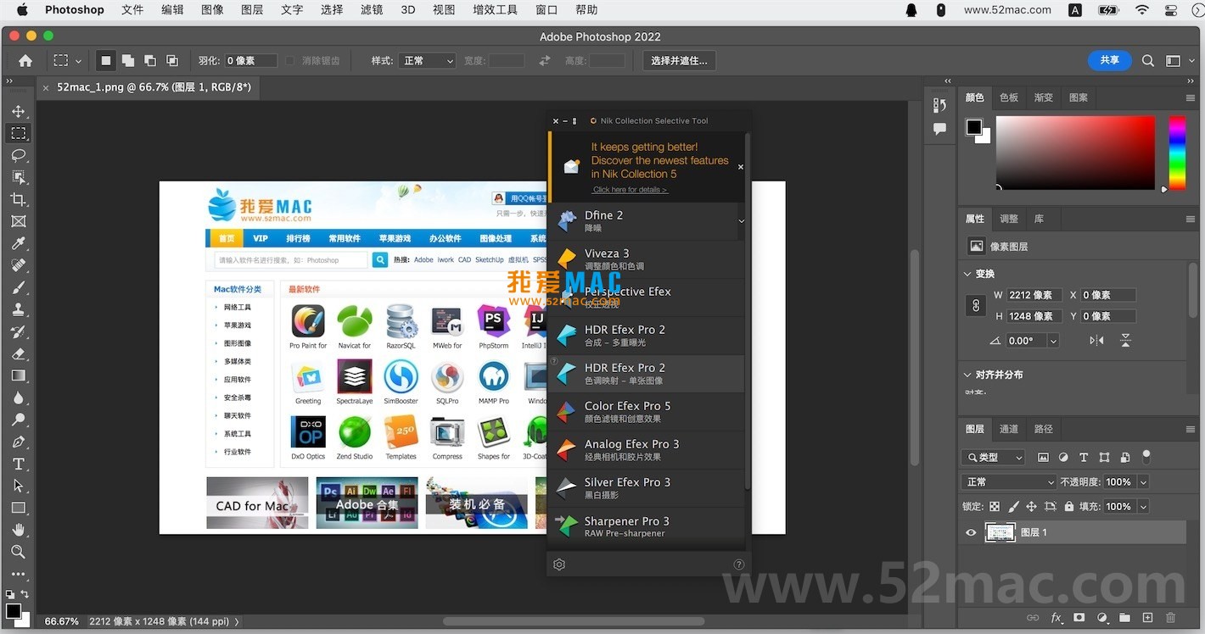Open blend mode dropdown 正常 in Layers
This screenshot has width=1205, height=634.
(1010, 481)
